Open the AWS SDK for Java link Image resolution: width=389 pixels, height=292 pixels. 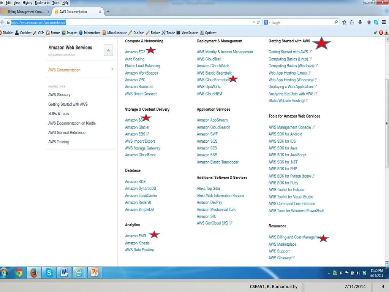pyautogui.click(x=283, y=148)
